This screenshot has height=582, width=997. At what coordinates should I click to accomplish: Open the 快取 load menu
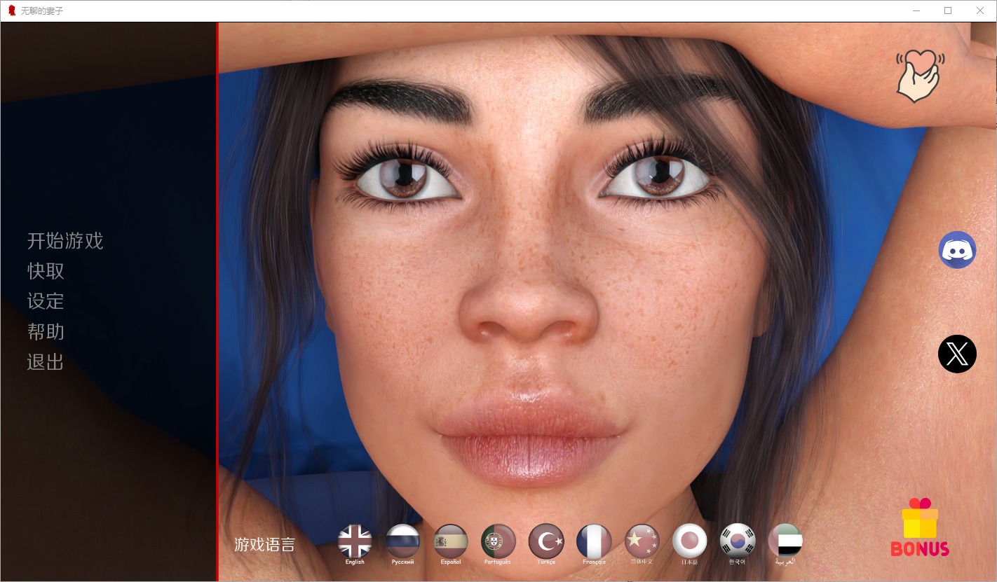46,271
